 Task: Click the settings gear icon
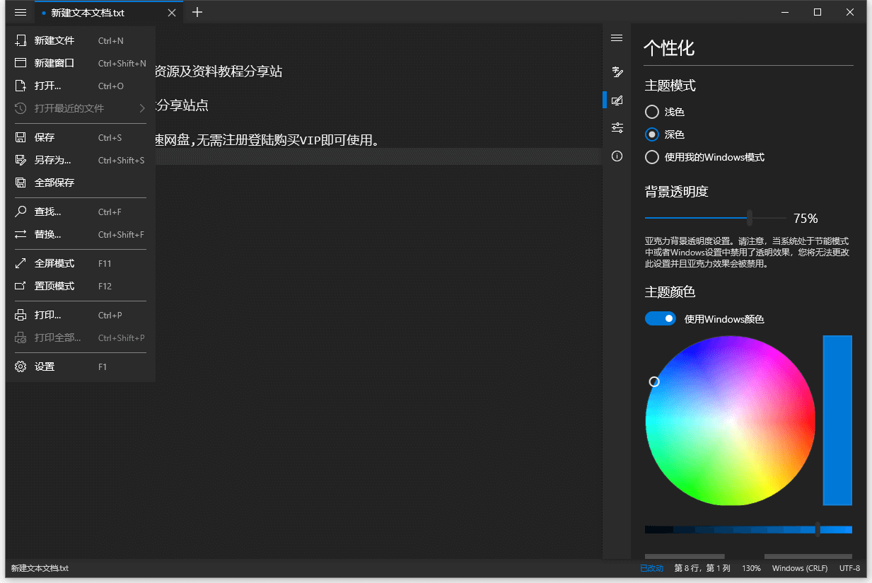(21, 367)
